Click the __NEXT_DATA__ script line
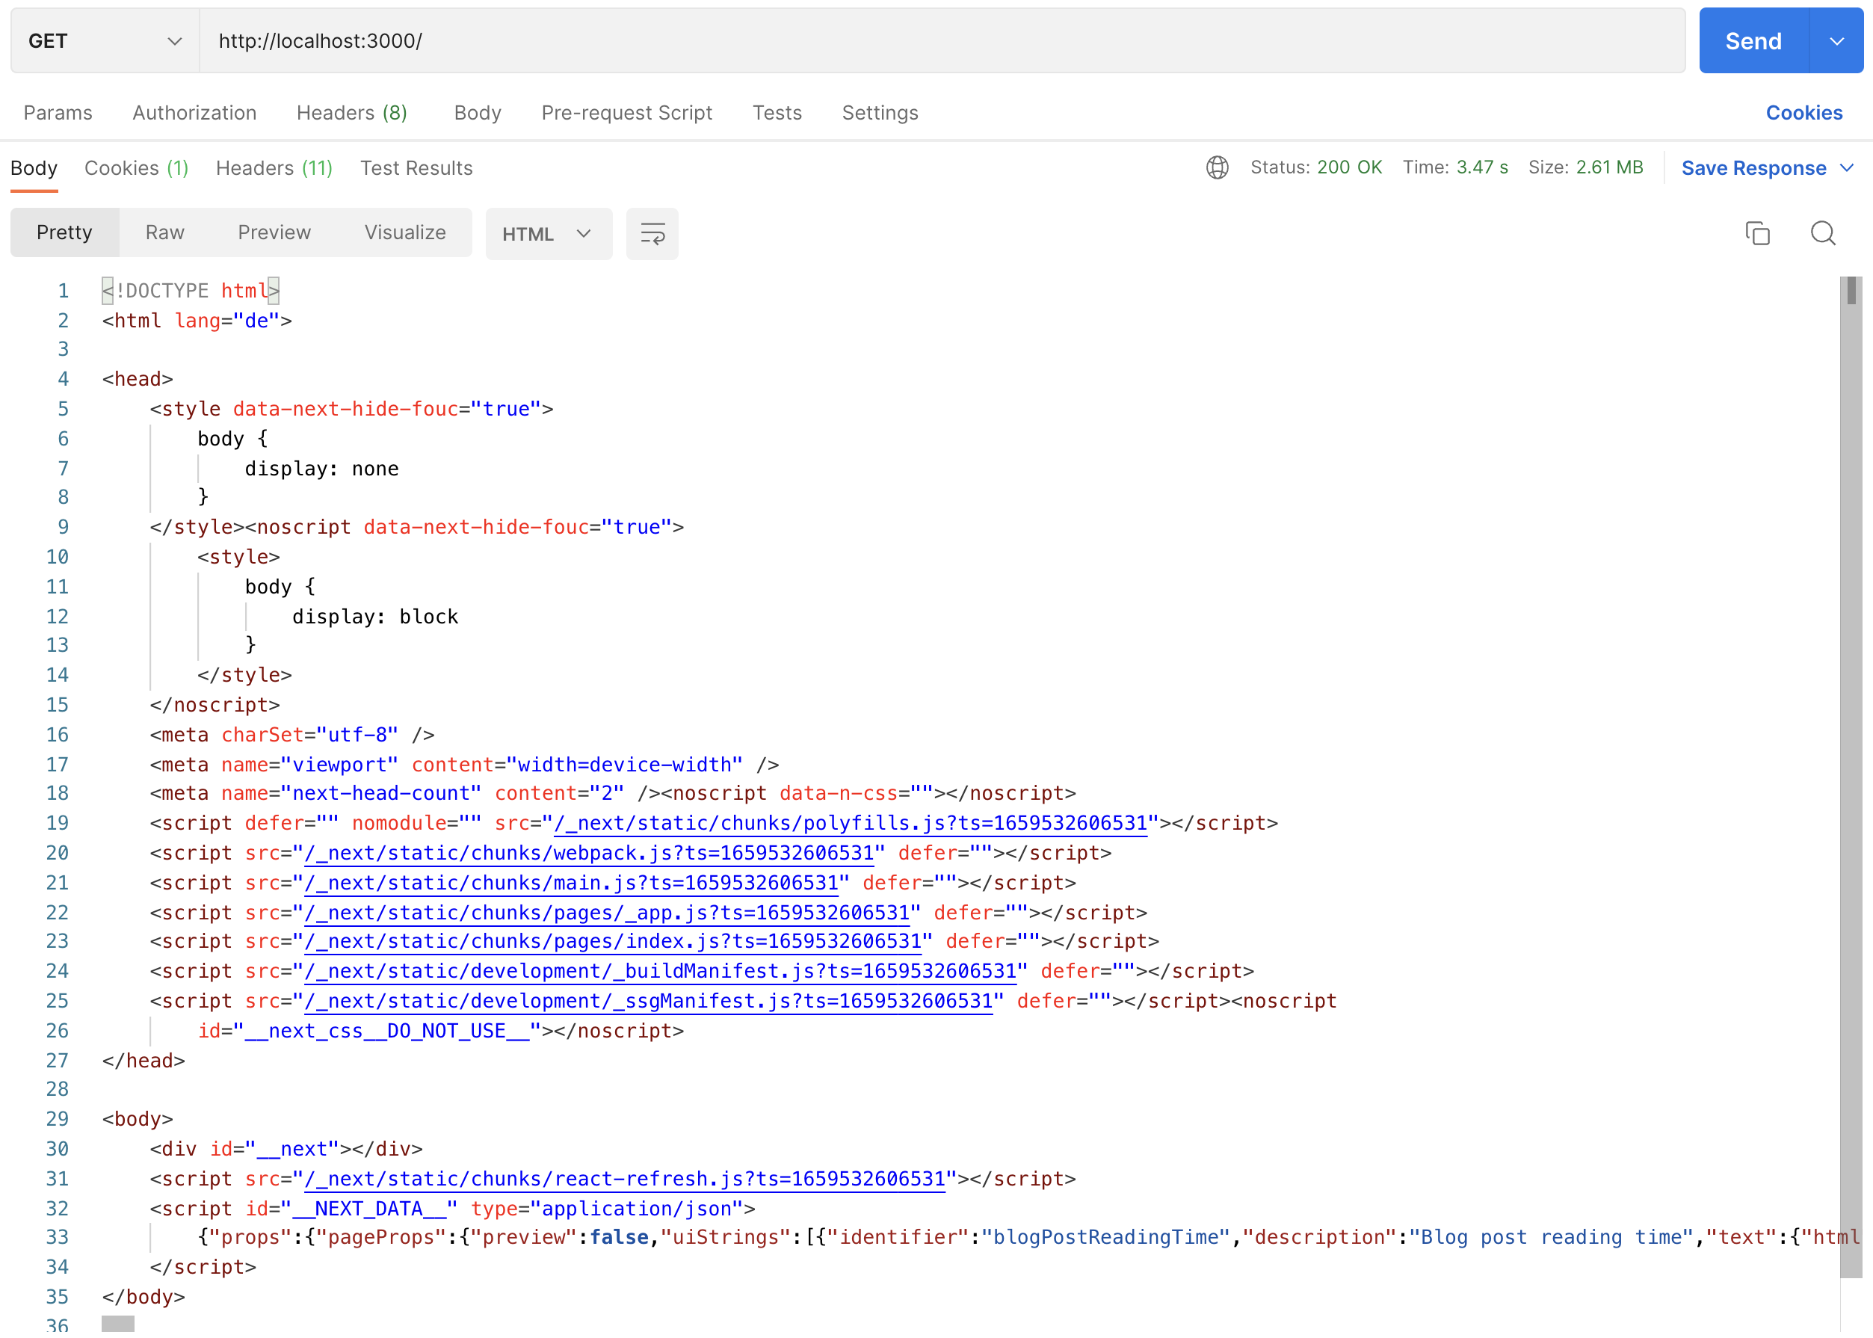This screenshot has height=1338, width=1873. (452, 1209)
